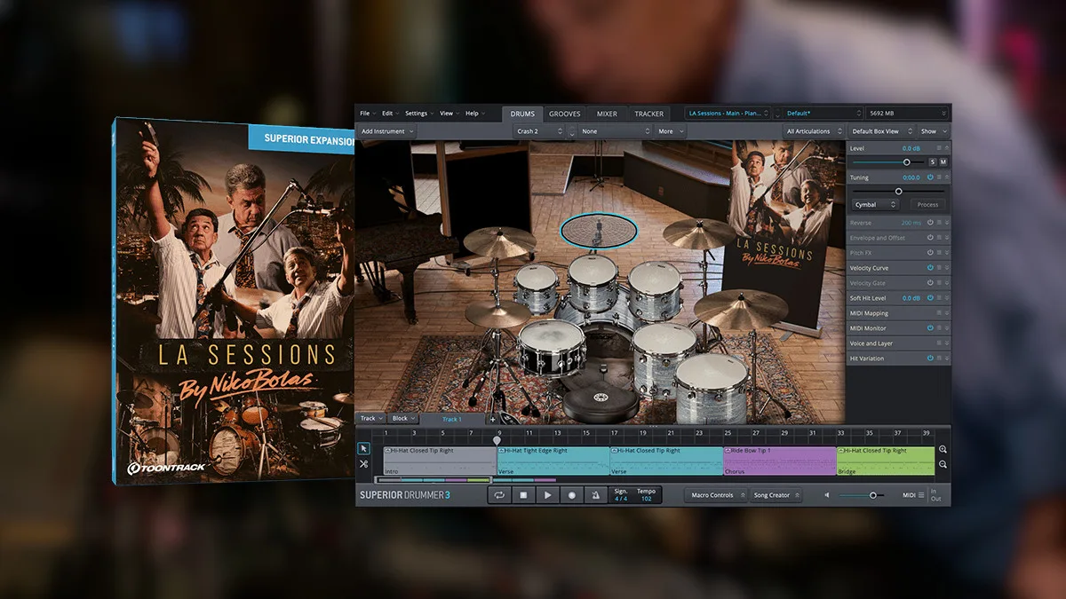Open the Level section options menu icon
This screenshot has height=599, width=1066.
[x=939, y=148]
